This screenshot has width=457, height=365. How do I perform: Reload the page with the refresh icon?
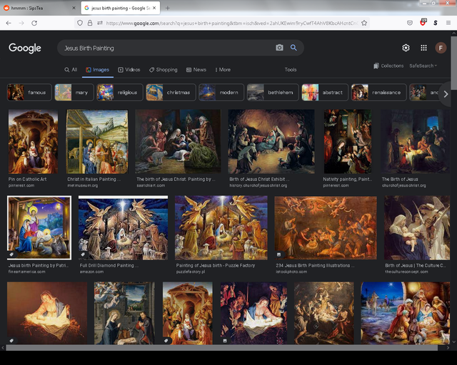point(34,23)
